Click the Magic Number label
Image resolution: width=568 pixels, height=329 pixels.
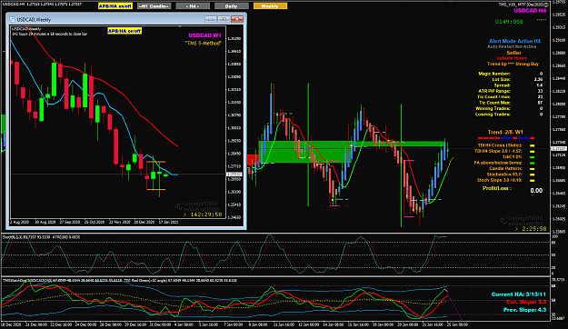tap(494, 74)
